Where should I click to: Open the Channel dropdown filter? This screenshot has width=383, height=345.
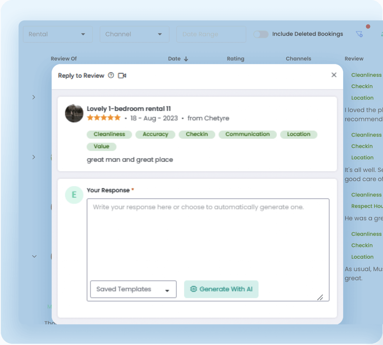134,34
